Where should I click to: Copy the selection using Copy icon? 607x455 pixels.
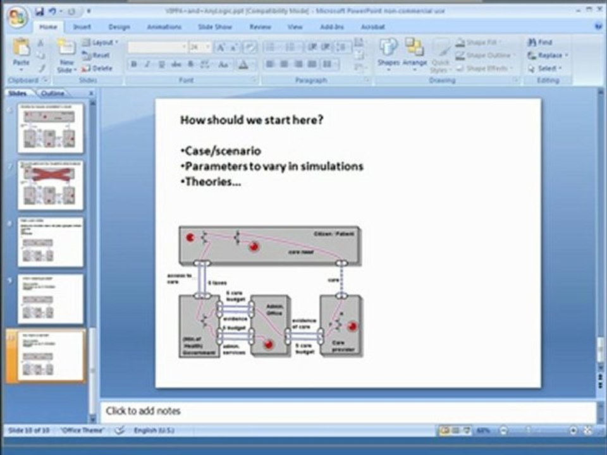coord(40,56)
